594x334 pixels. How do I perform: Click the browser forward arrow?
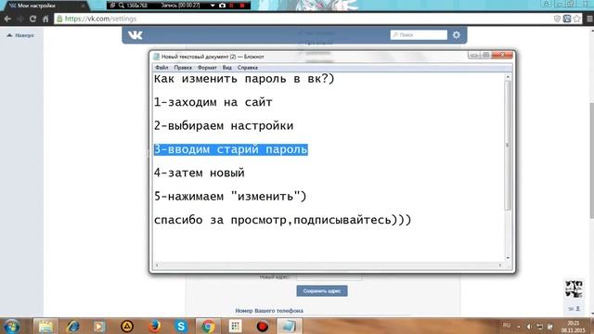20,19
